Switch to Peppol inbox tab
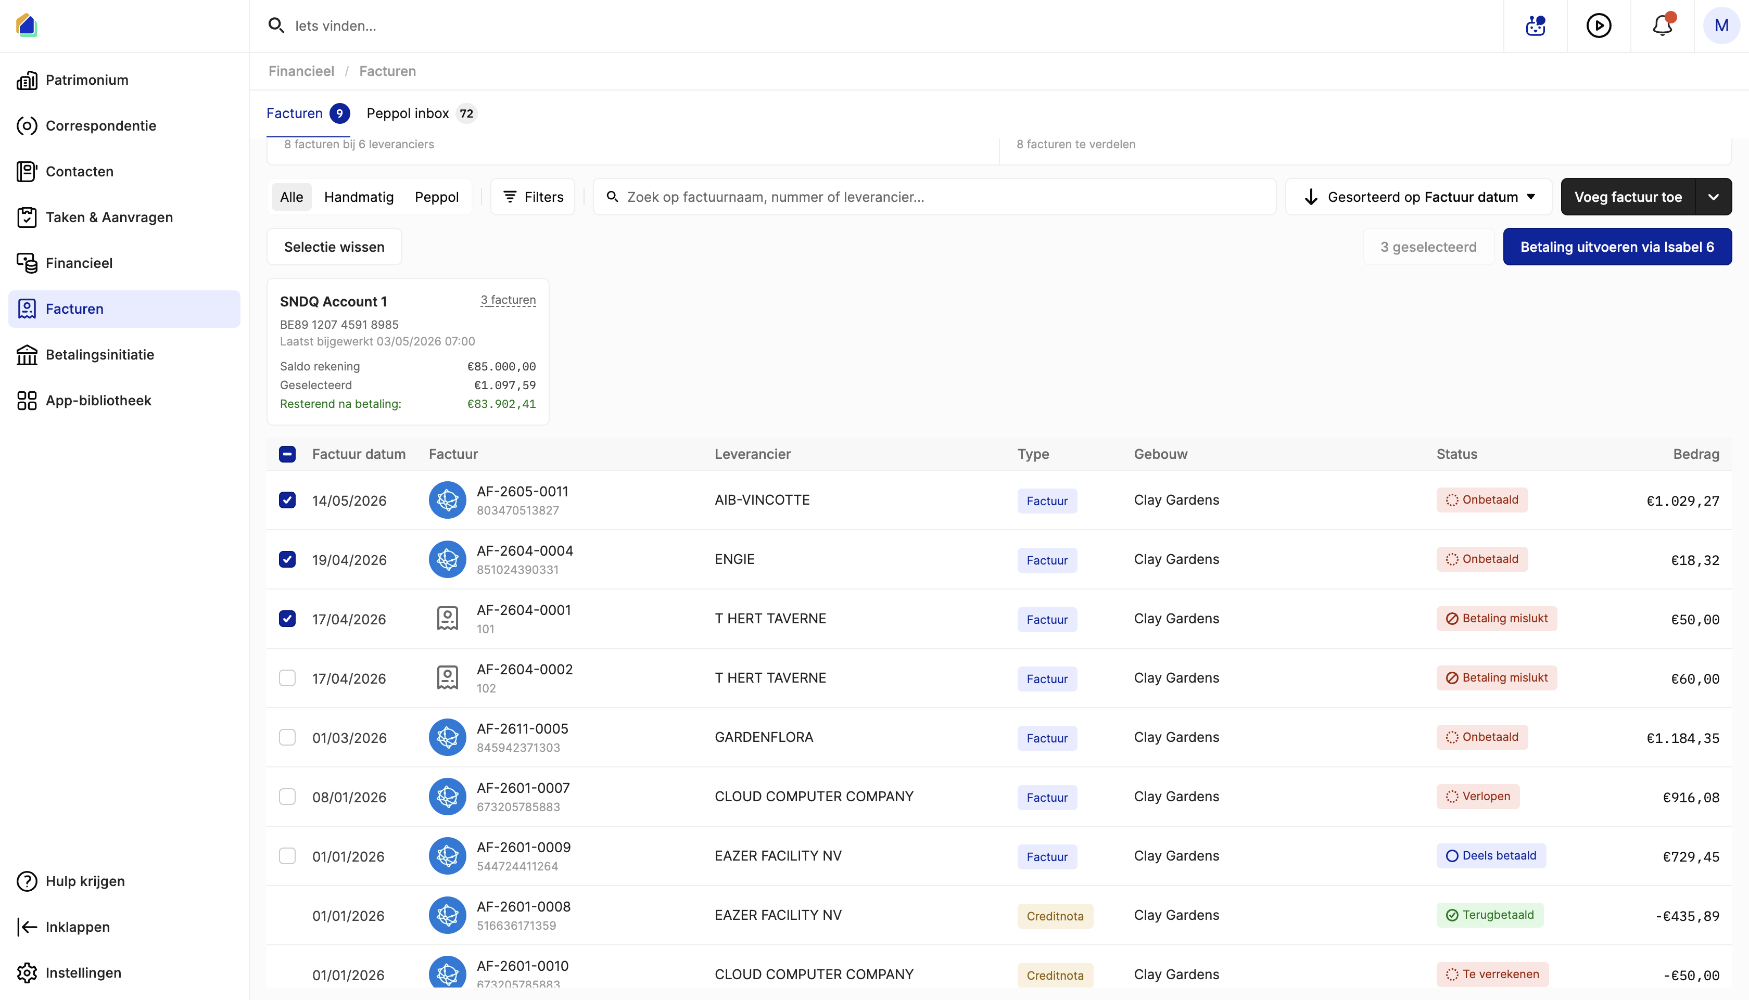Viewport: 1749px width, 1000px height. 421,113
